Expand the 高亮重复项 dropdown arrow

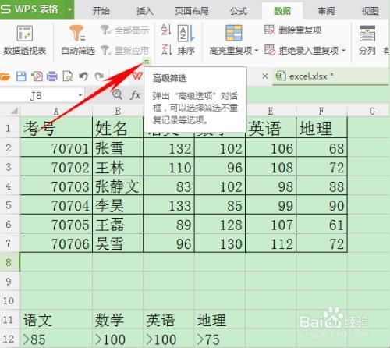tap(257, 50)
